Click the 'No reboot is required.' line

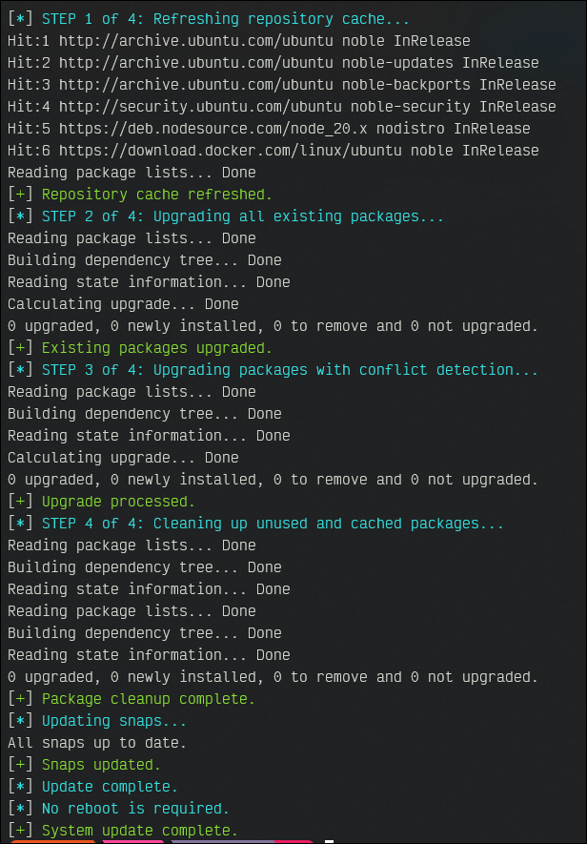[x=135, y=809]
